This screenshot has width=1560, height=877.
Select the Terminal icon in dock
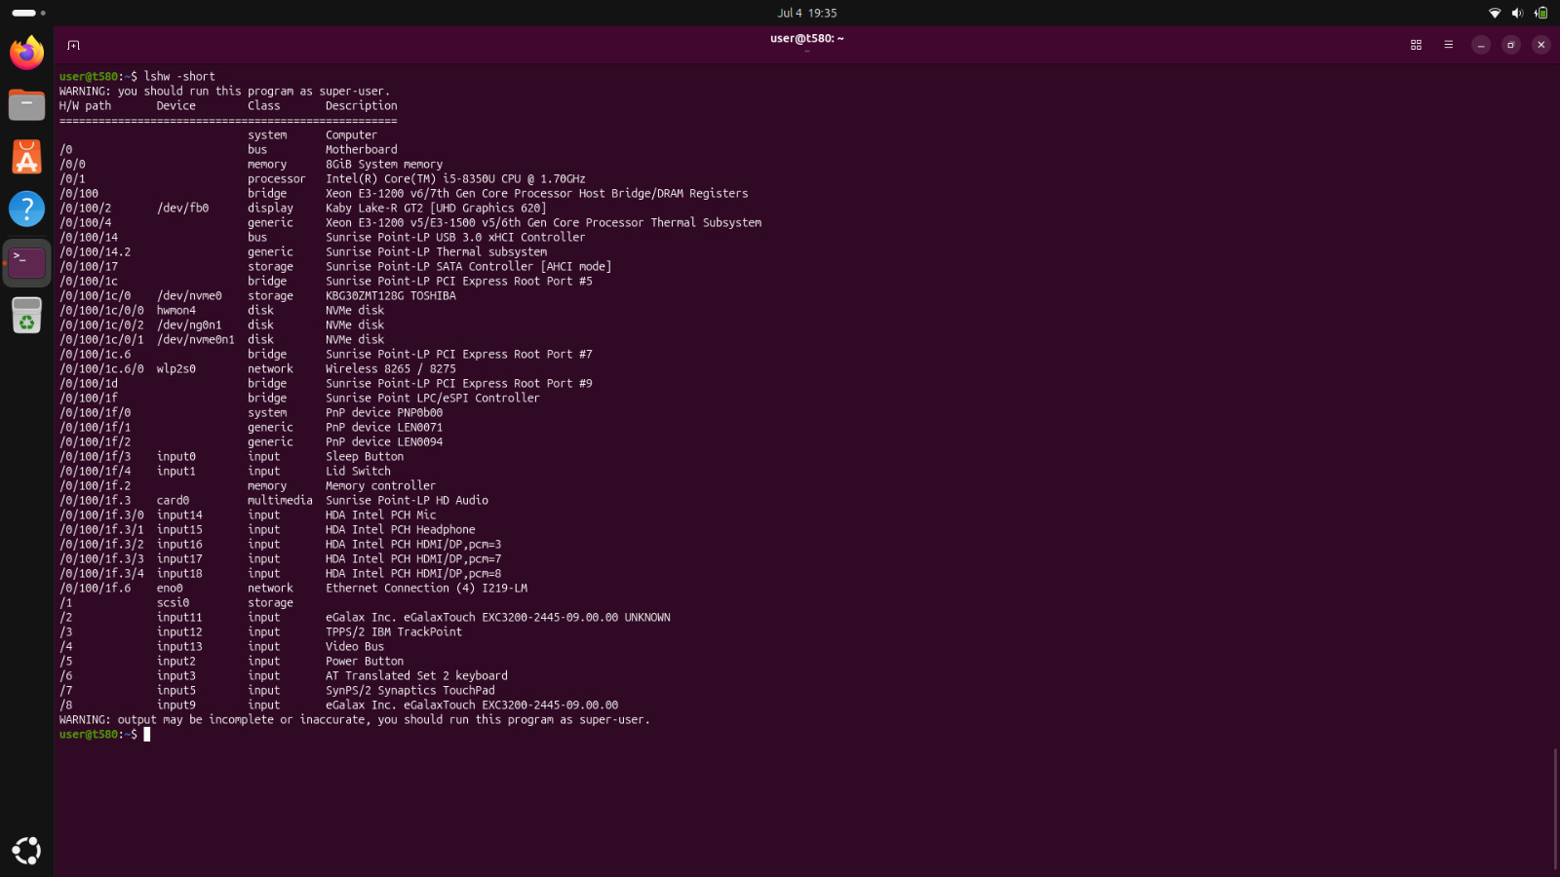(26, 262)
